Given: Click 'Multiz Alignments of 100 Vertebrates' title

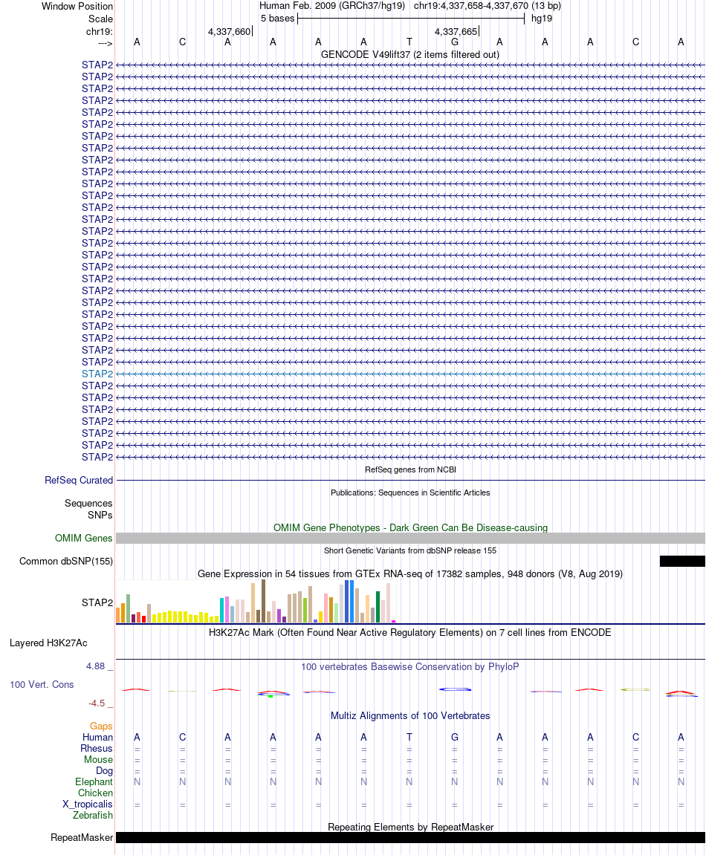Looking at the screenshot, I should click(410, 716).
